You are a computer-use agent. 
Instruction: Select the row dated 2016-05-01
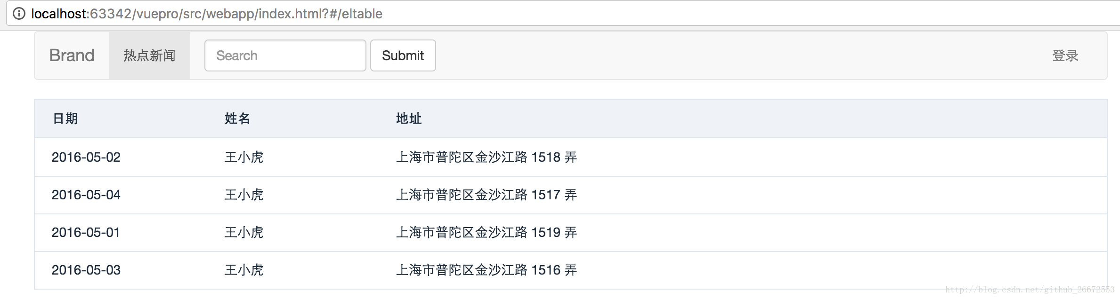(x=86, y=232)
